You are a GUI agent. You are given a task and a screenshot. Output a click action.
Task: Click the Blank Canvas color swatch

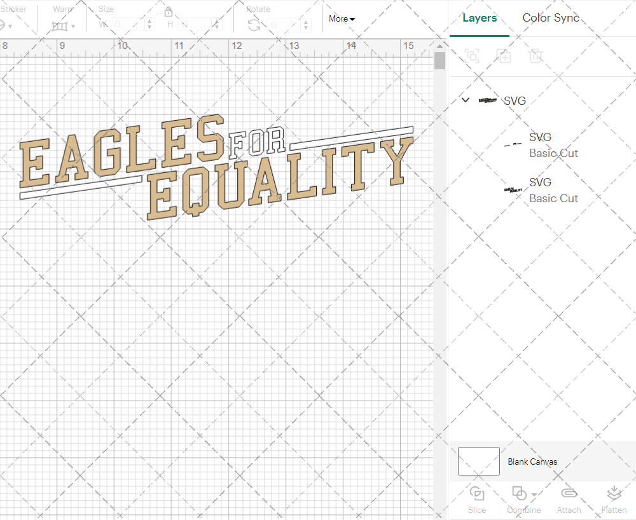(x=478, y=462)
